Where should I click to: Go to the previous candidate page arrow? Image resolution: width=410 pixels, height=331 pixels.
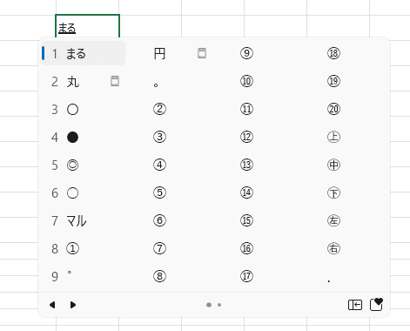[52, 305]
